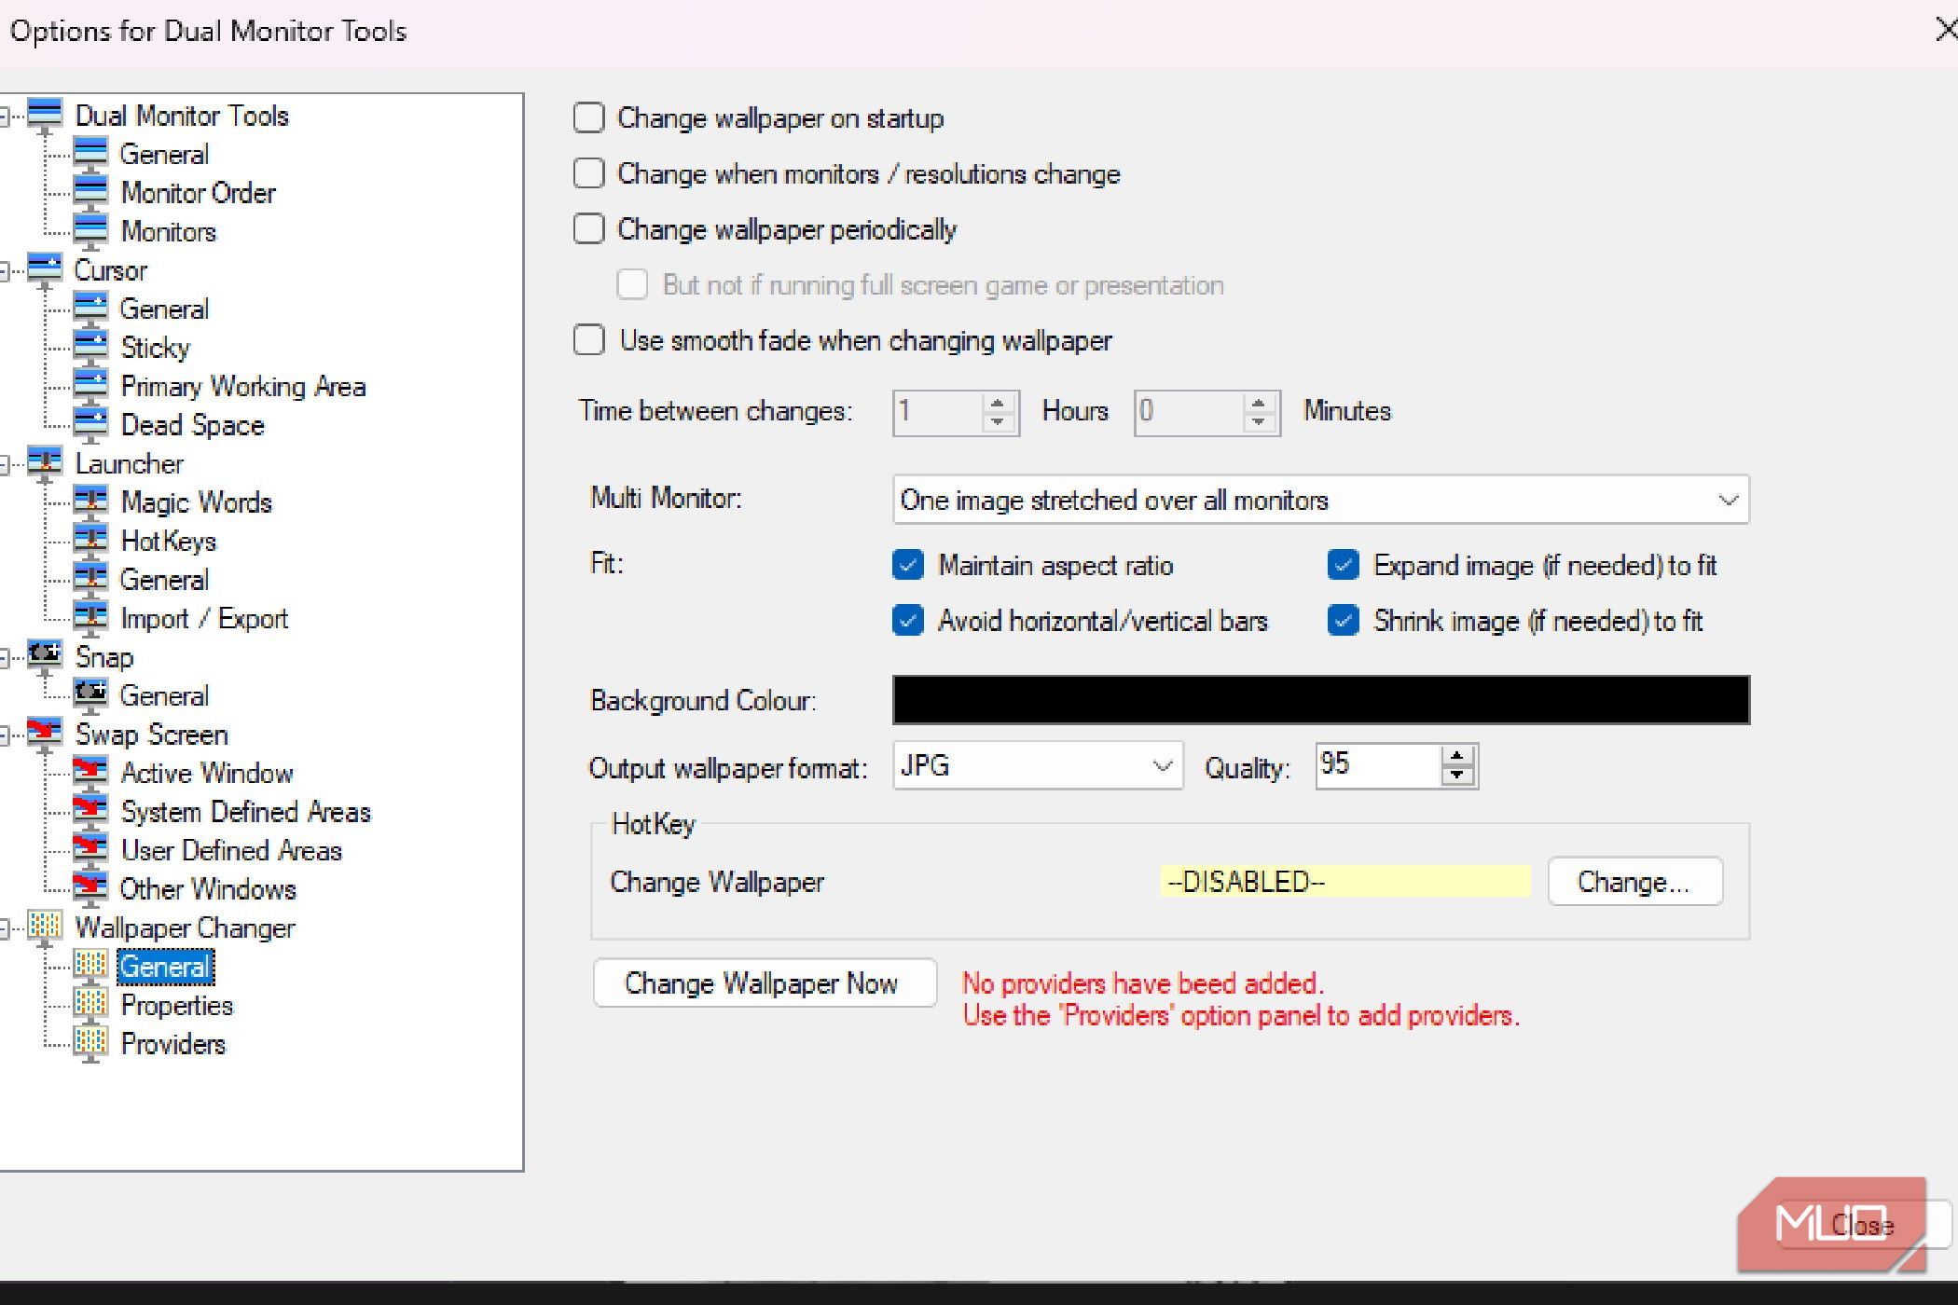Uncheck Maintain aspect ratio
The image size is (1958, 1305).
point(907,565)
